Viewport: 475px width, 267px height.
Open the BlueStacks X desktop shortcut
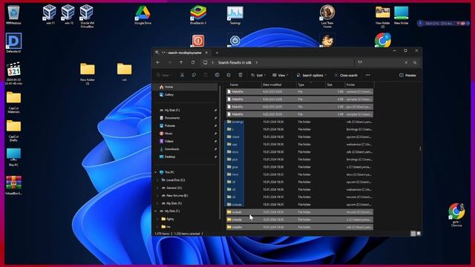tap(198, 15)
